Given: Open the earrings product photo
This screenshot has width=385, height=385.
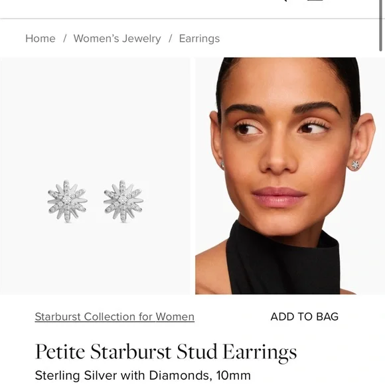Looking at the screenshot, I should 95,176.
